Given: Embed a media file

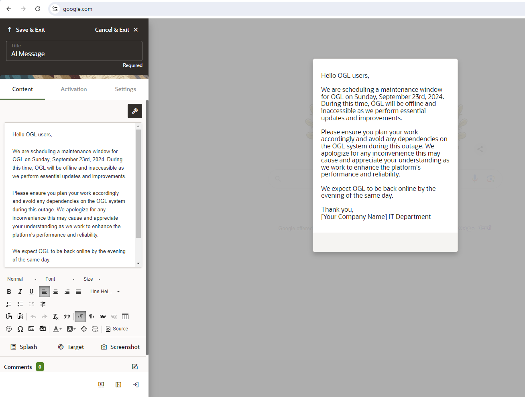Looking at the screenshot, I should point(43,329).
